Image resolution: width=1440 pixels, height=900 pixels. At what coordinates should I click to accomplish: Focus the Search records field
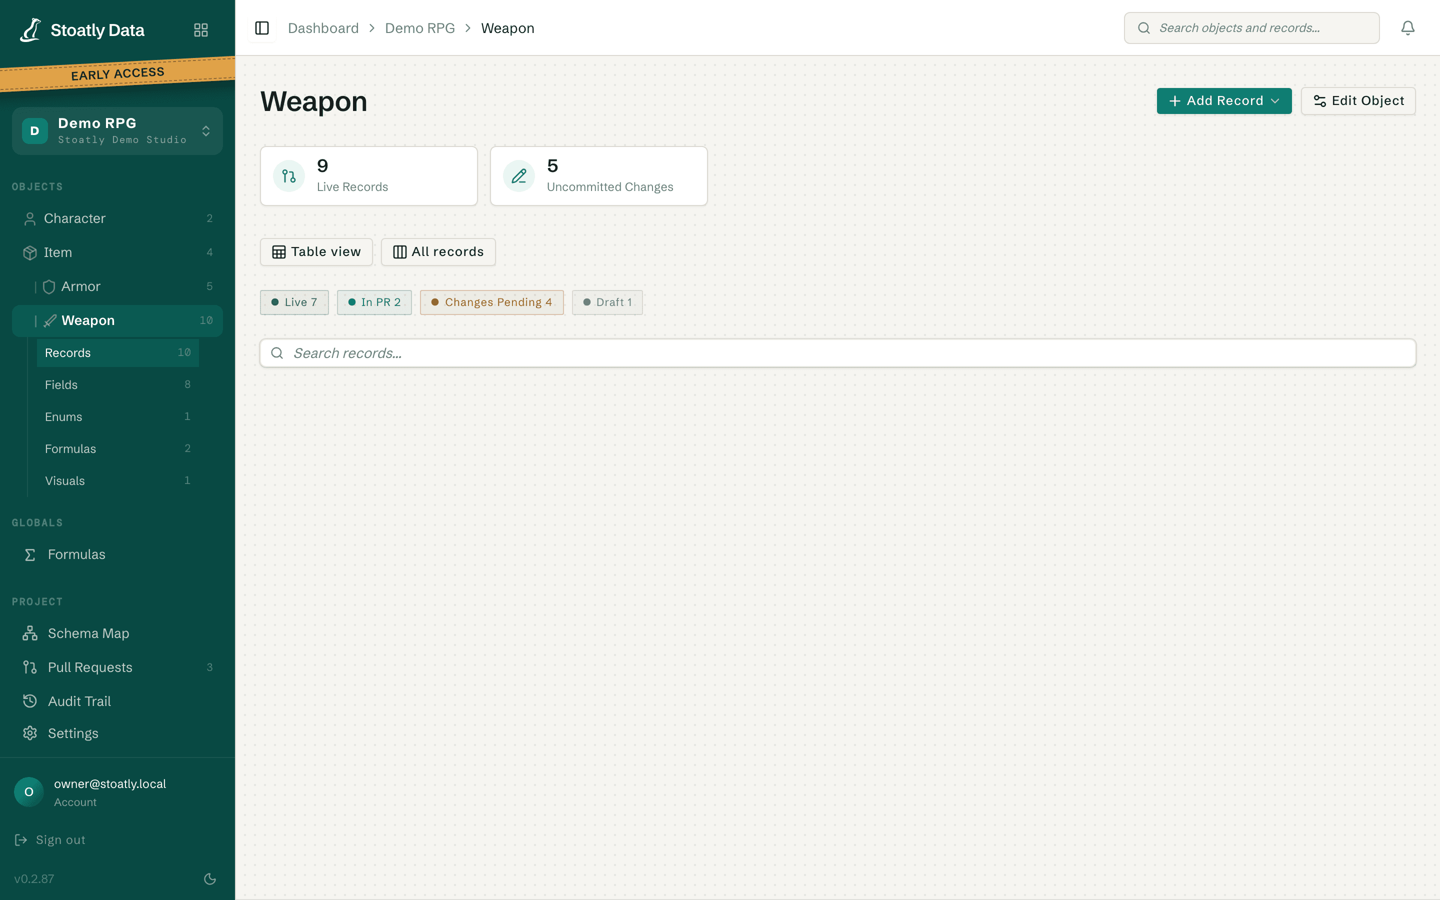pyautogui.click(x=838, y=353)
